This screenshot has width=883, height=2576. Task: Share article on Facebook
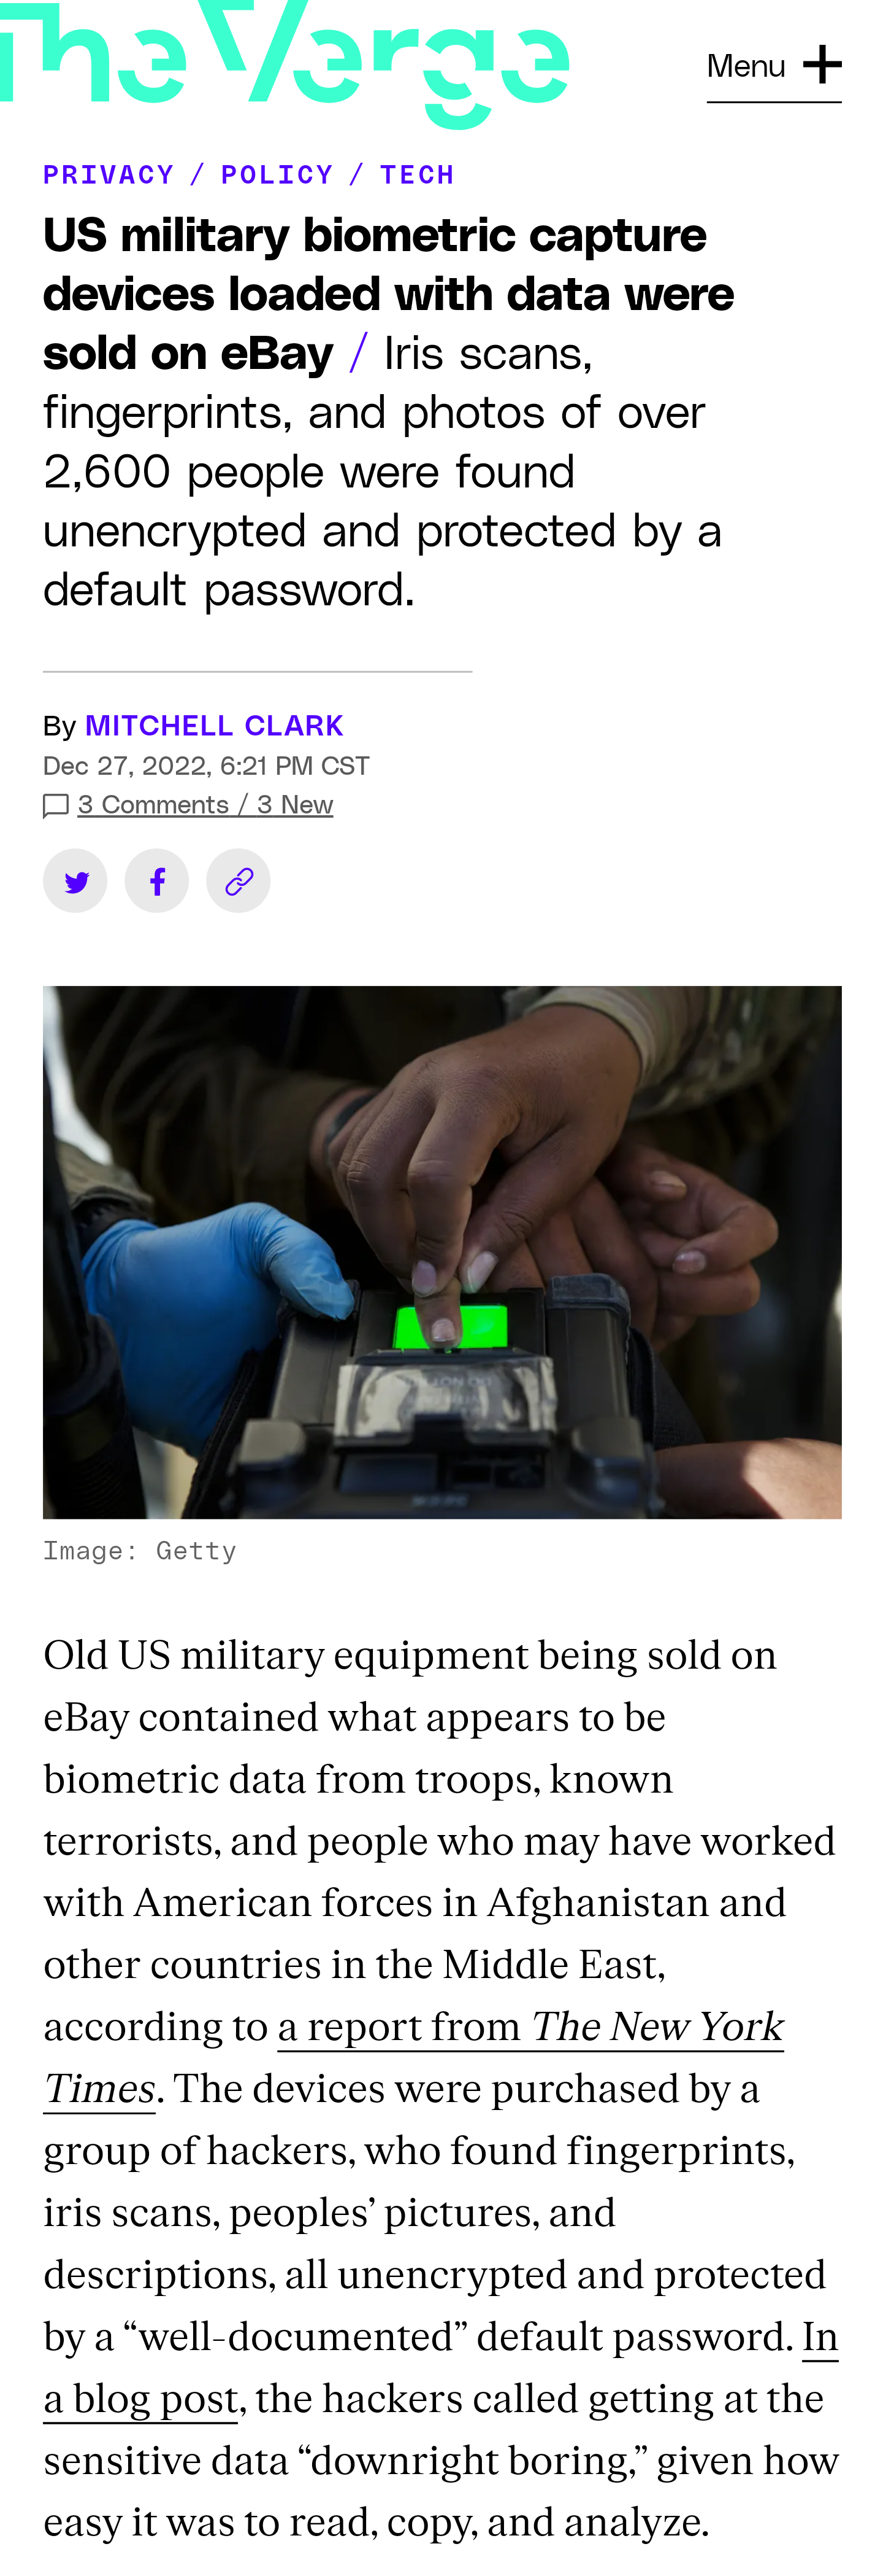tap(157, 881)
